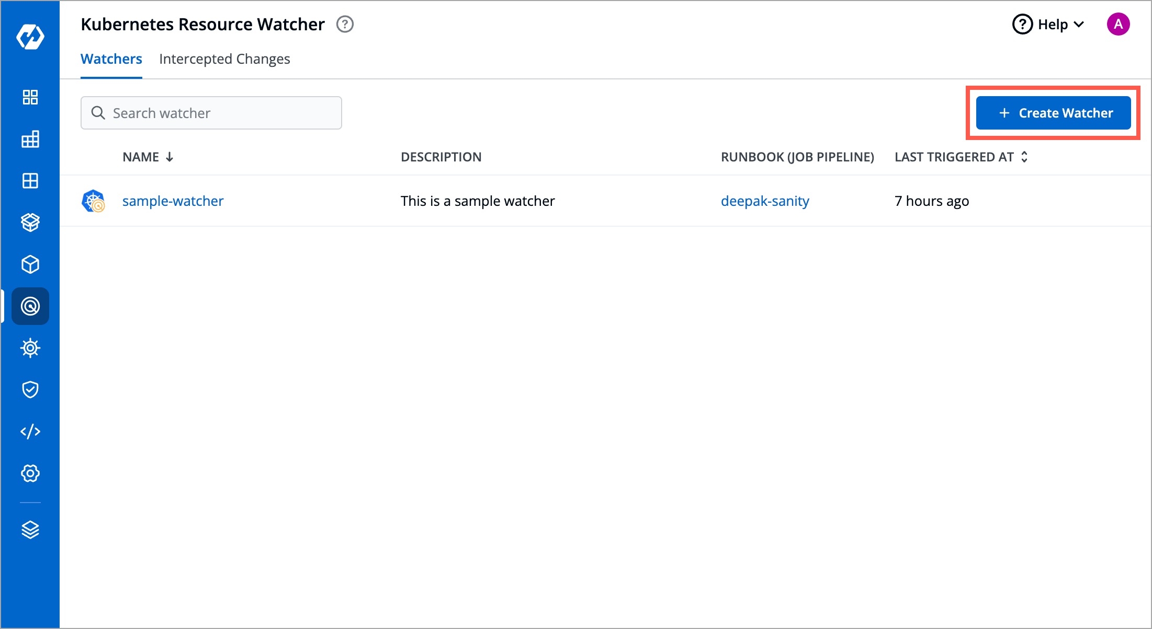This screenshot has width=1152, height=629.
Task: Open the shield security sidebar icon
Action: click(30, 390)
